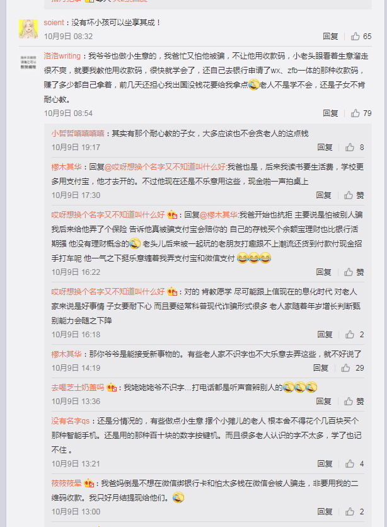Viewport: 387px width, 527px height.
Task: Reply to 洛洛writing's comment at 08:54
Action: (330, 113)
